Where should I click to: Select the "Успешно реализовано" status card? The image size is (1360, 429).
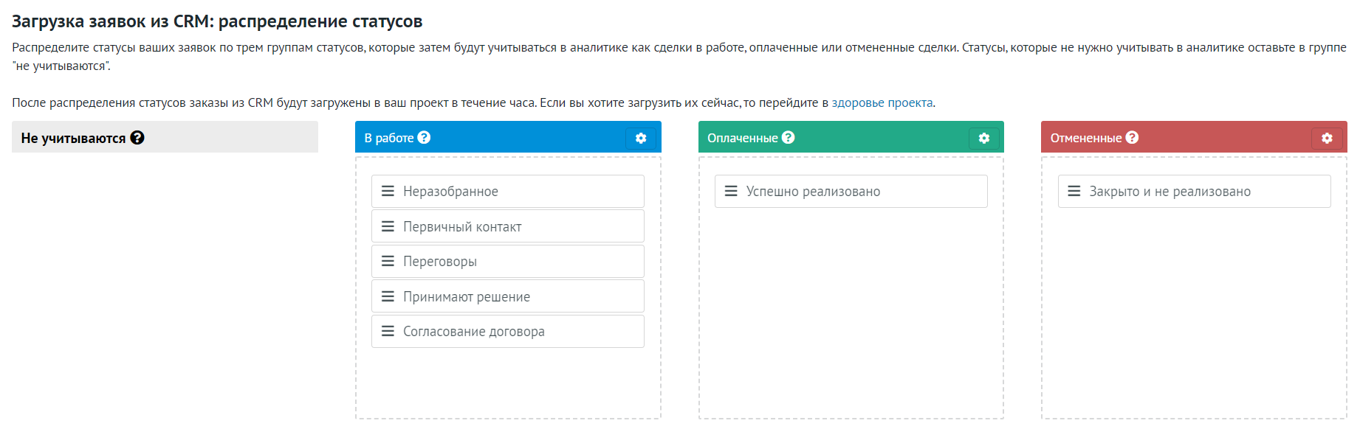[851, 191]
